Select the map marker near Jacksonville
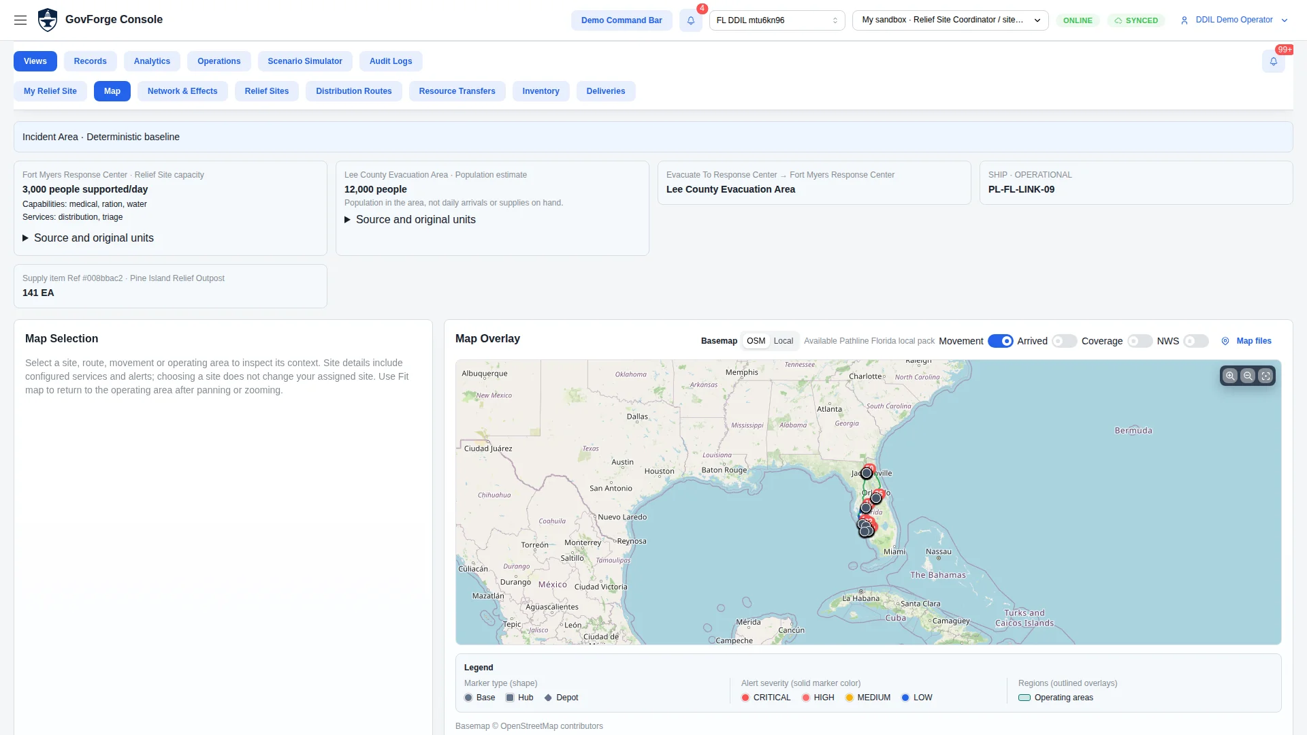Image resolution: width=1307 pixels, height=735 pixels. [x=867, y=473]
